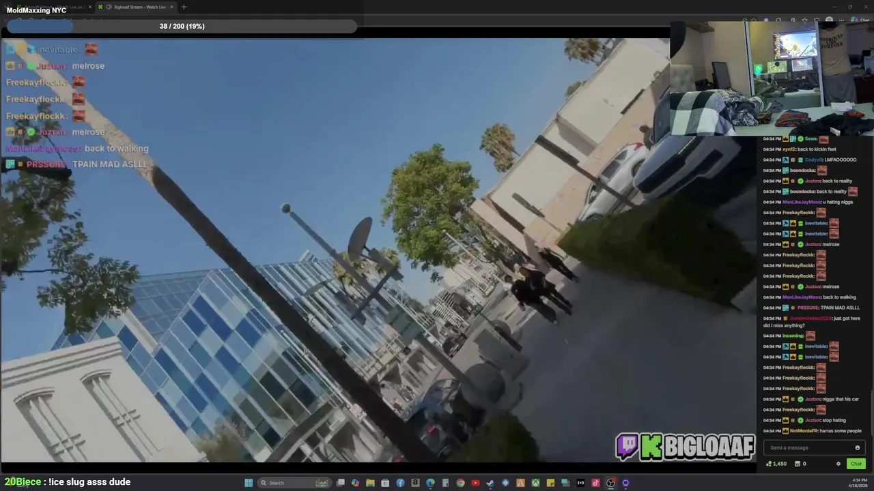Open File Explorer from taskbar
This screenshot has width=874, height=491.
(370, 483)
